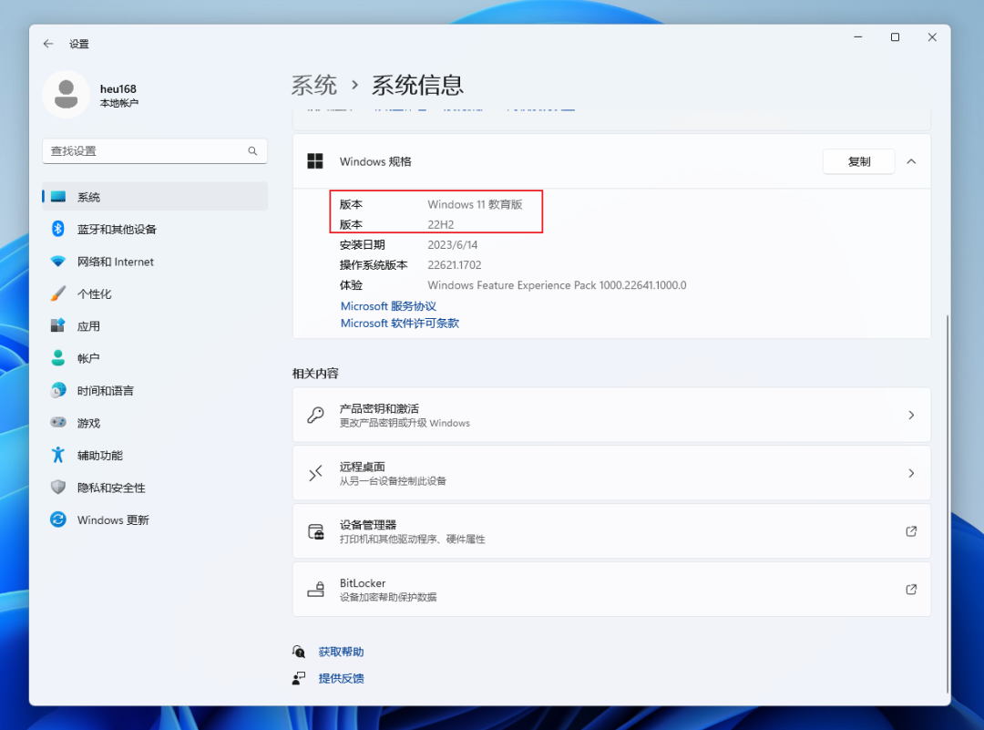Open the 帐户 person icon
The height and width of the screenshot is (730, 984).
click(58, 358)
